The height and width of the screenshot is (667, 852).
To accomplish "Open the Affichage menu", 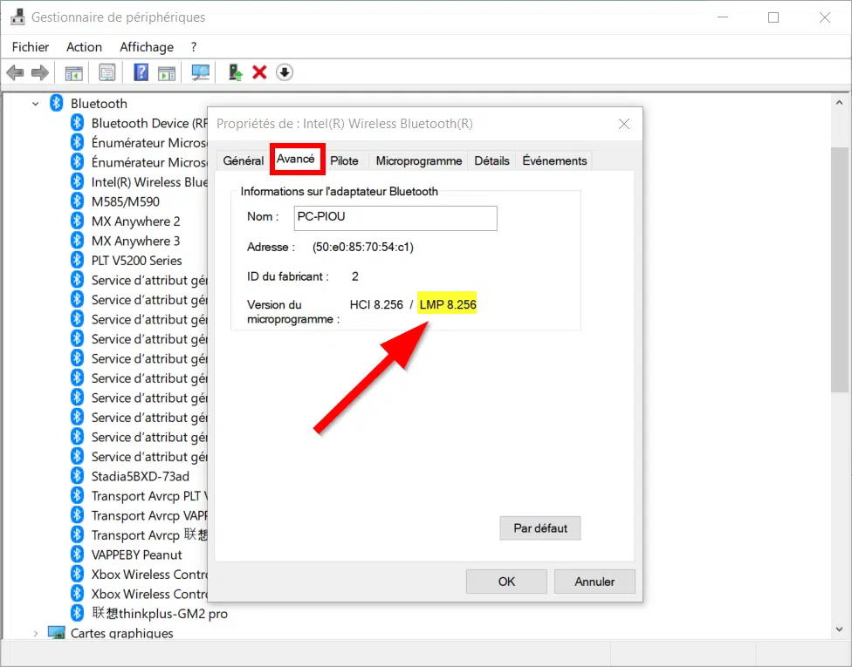I will [x=147, y=47].
